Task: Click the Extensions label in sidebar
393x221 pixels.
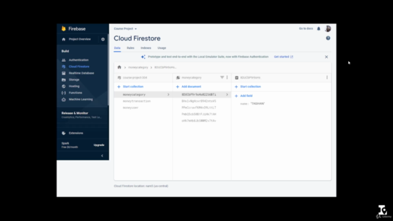Action: tap(76, 133)
